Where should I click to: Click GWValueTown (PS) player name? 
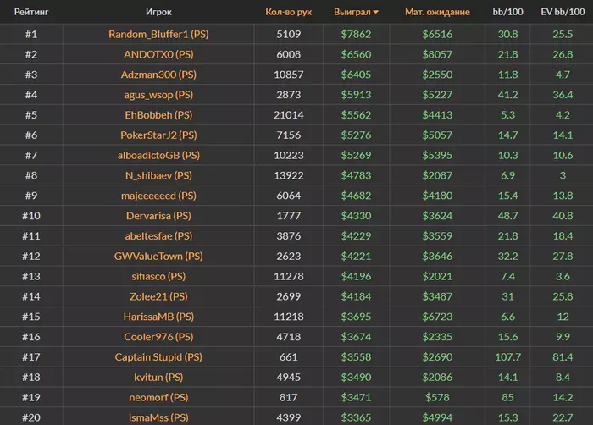[158, 257]
